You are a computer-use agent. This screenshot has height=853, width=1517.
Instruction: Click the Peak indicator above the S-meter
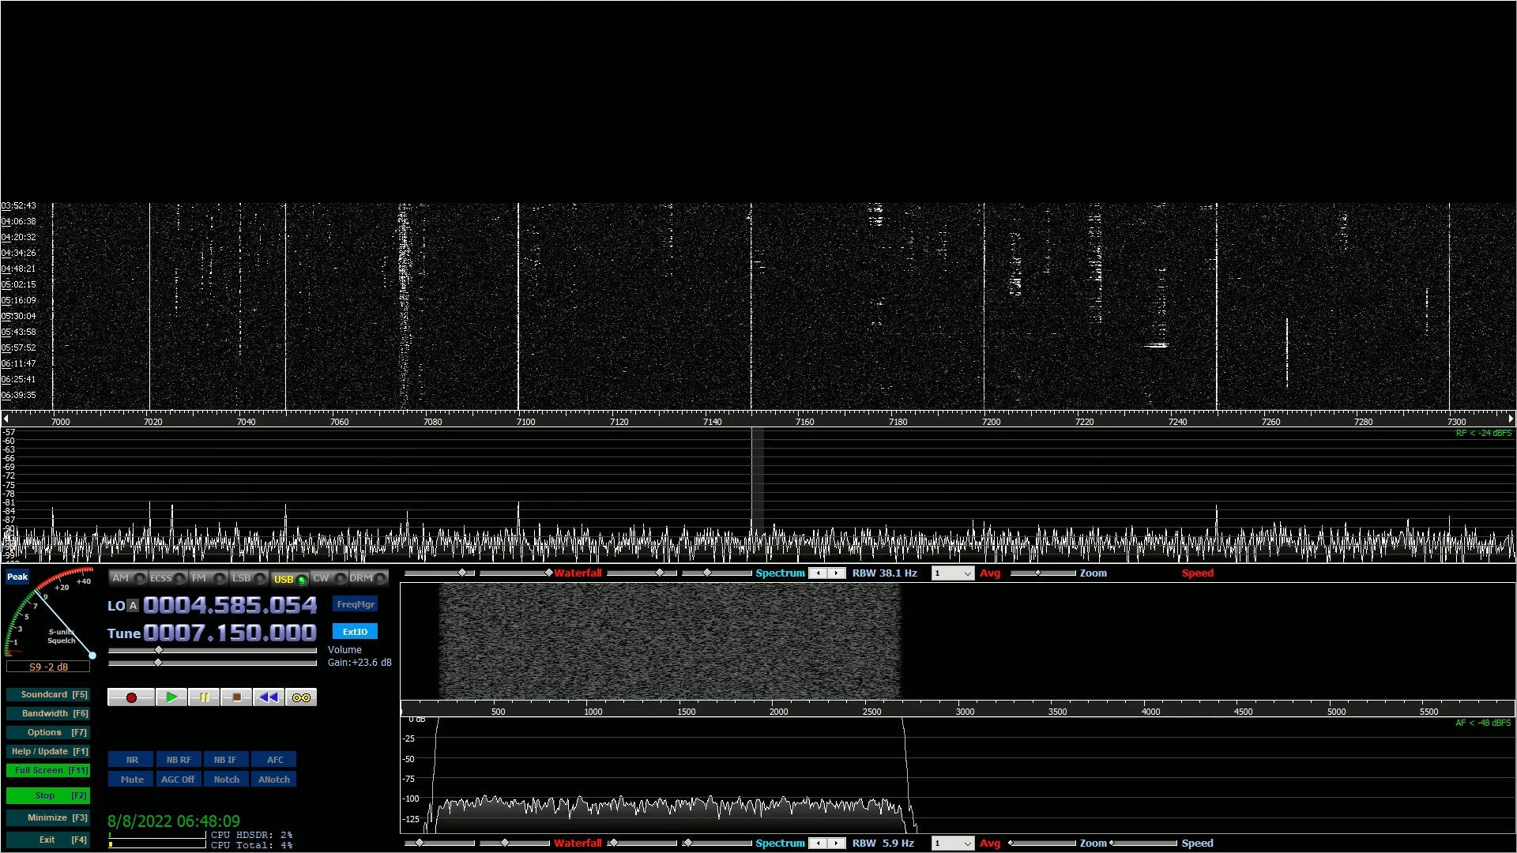17,577
